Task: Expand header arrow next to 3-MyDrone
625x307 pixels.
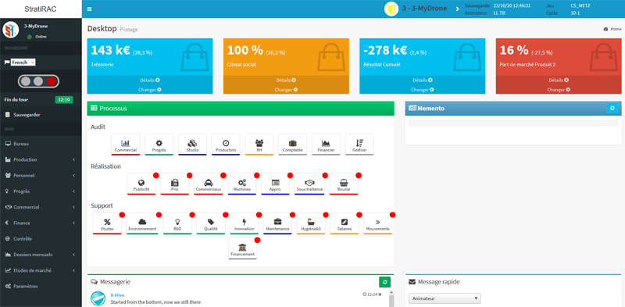Action: click(x=457, y=9)
